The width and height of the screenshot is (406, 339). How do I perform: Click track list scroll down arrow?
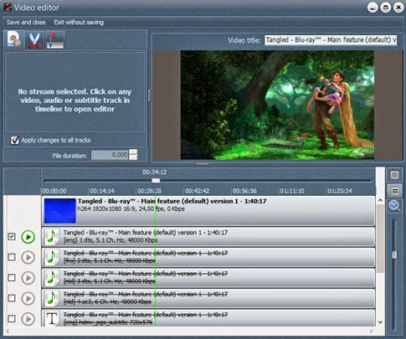pyautogui.click(x=380, y=322)
